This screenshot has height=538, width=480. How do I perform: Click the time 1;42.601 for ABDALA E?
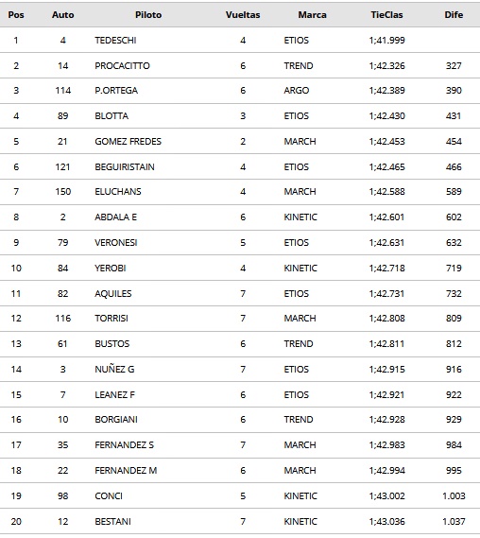(x=386, y=217)
